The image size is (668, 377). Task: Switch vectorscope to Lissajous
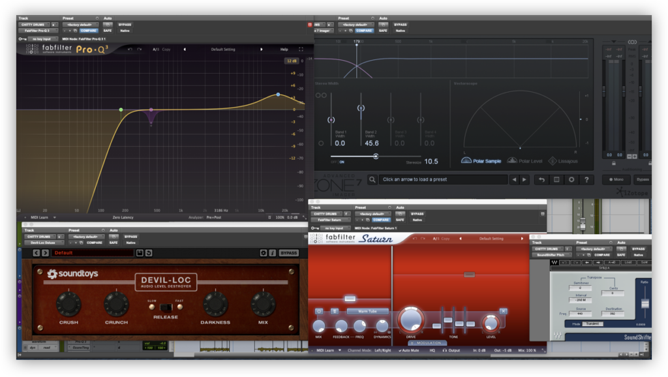pyautogui.click(x=563, y=161)
